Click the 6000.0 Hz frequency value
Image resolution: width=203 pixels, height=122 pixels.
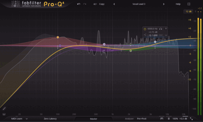point(152,29)
